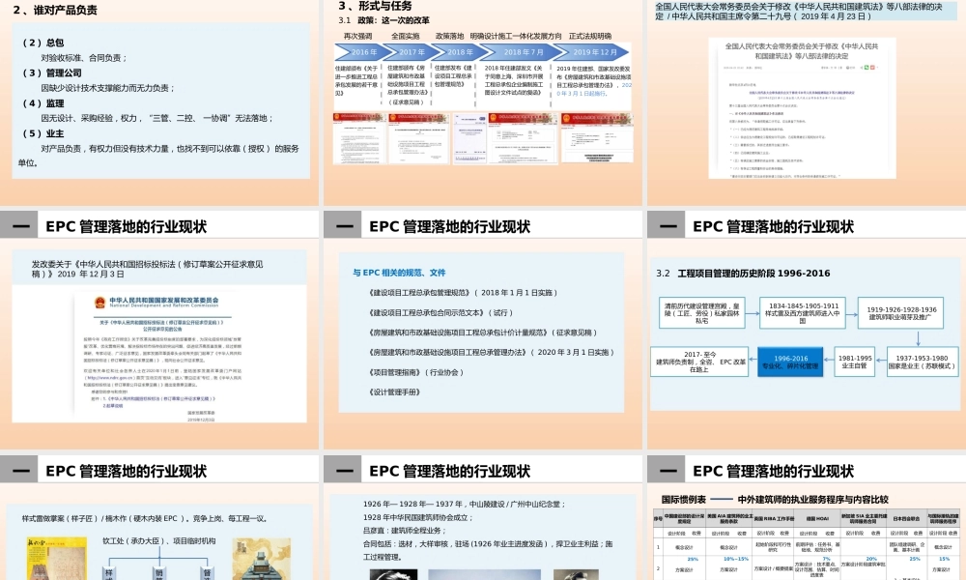The height and width of the screenshot is (580, 966).
Task: Select the (5) 业主 heading
Action: pos(43,133)
